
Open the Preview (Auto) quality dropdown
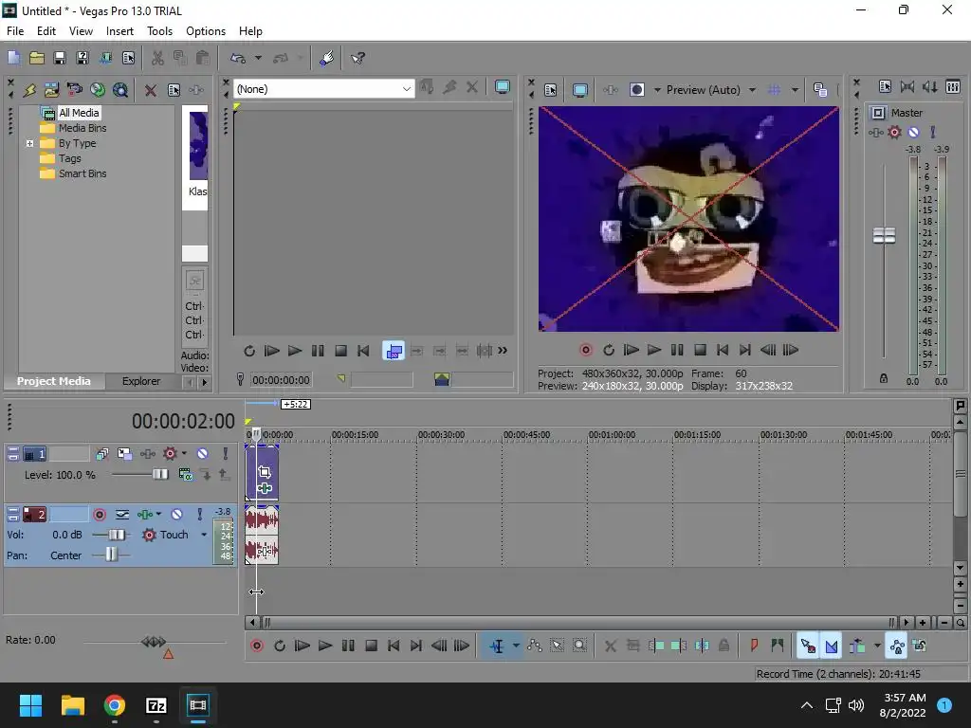(752, 90)
